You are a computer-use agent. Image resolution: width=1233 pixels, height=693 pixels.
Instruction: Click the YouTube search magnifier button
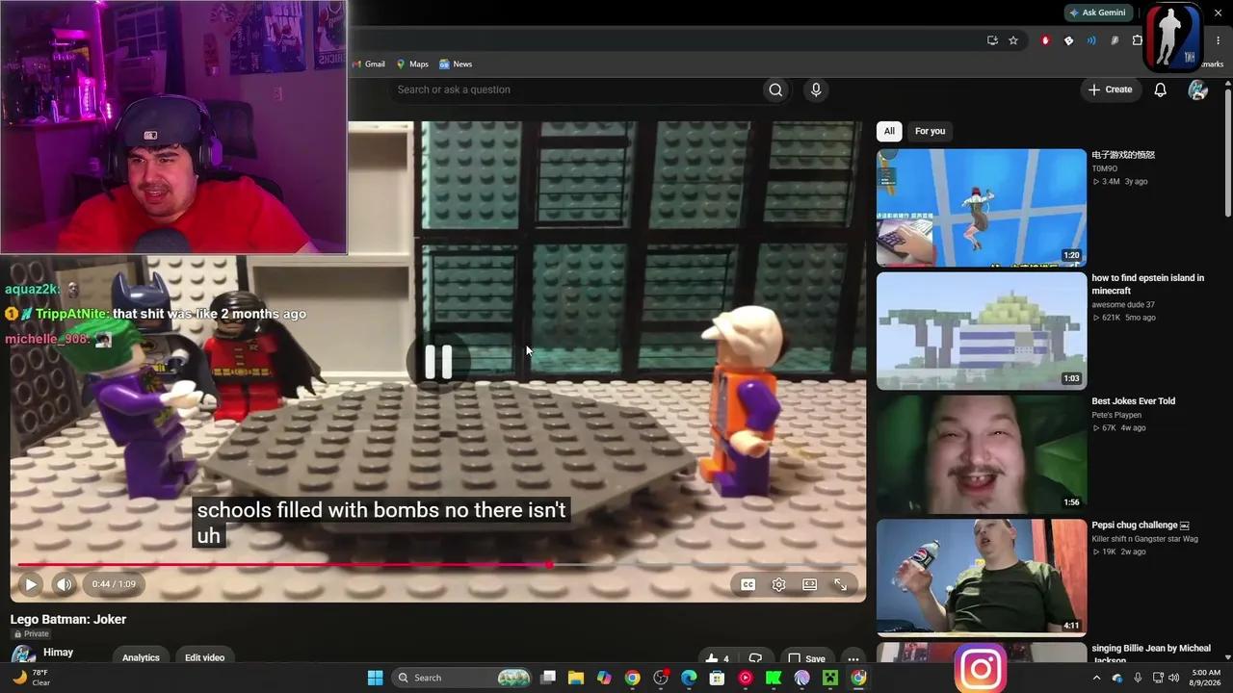775,90
